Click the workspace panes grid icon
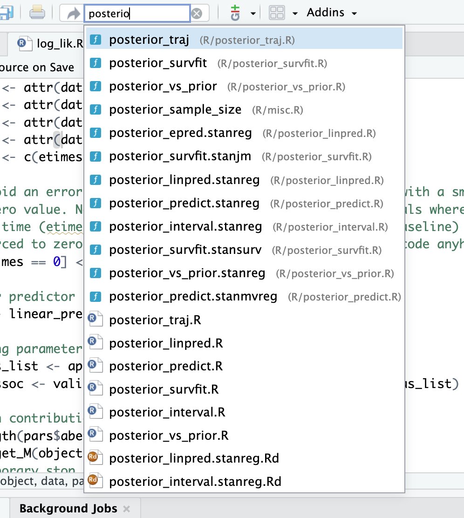Image resolution: width=464 pixels, height=518 pixels. coord(277,13)
